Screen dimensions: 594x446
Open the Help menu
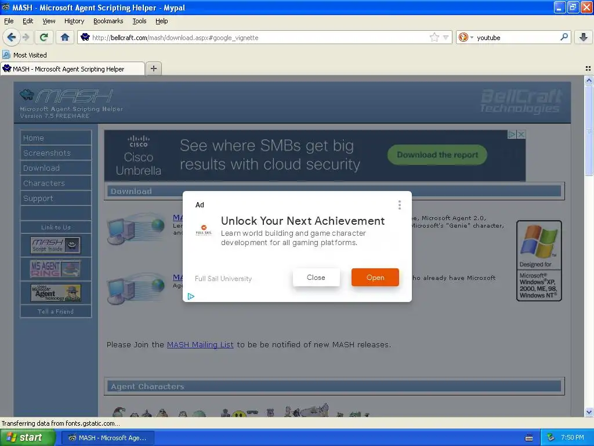[x=161, y=21]
